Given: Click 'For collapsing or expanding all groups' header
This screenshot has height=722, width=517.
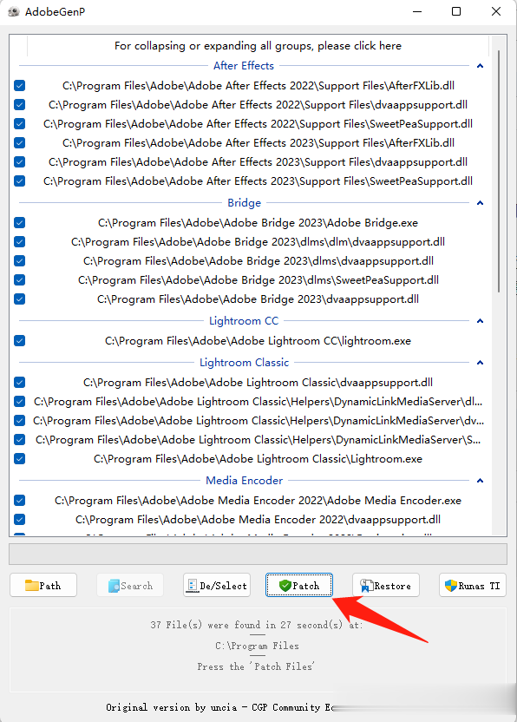Looking at the screenshot, I should pos(258,46).
